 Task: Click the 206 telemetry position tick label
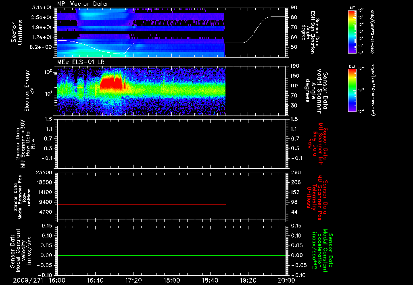coord(295,182)
